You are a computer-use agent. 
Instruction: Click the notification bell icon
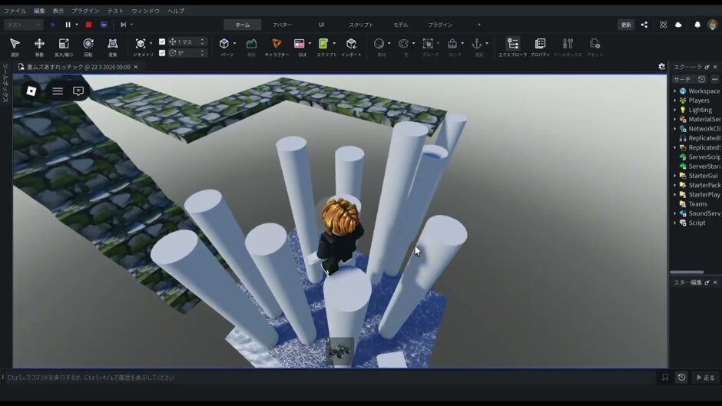point(697,25)
